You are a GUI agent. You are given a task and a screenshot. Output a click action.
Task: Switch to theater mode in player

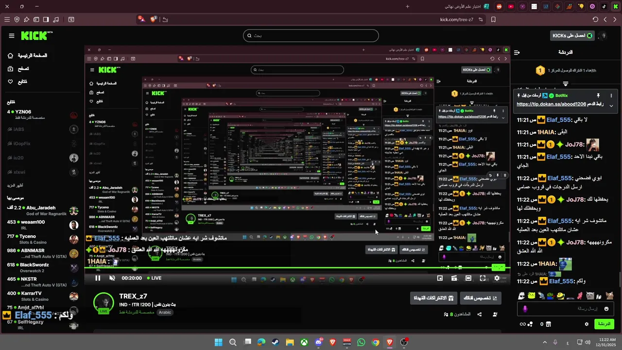point(468,278)
